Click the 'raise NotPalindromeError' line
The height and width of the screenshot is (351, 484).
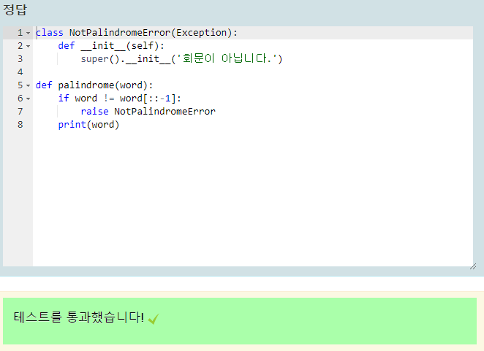click(x=148, y=111)
